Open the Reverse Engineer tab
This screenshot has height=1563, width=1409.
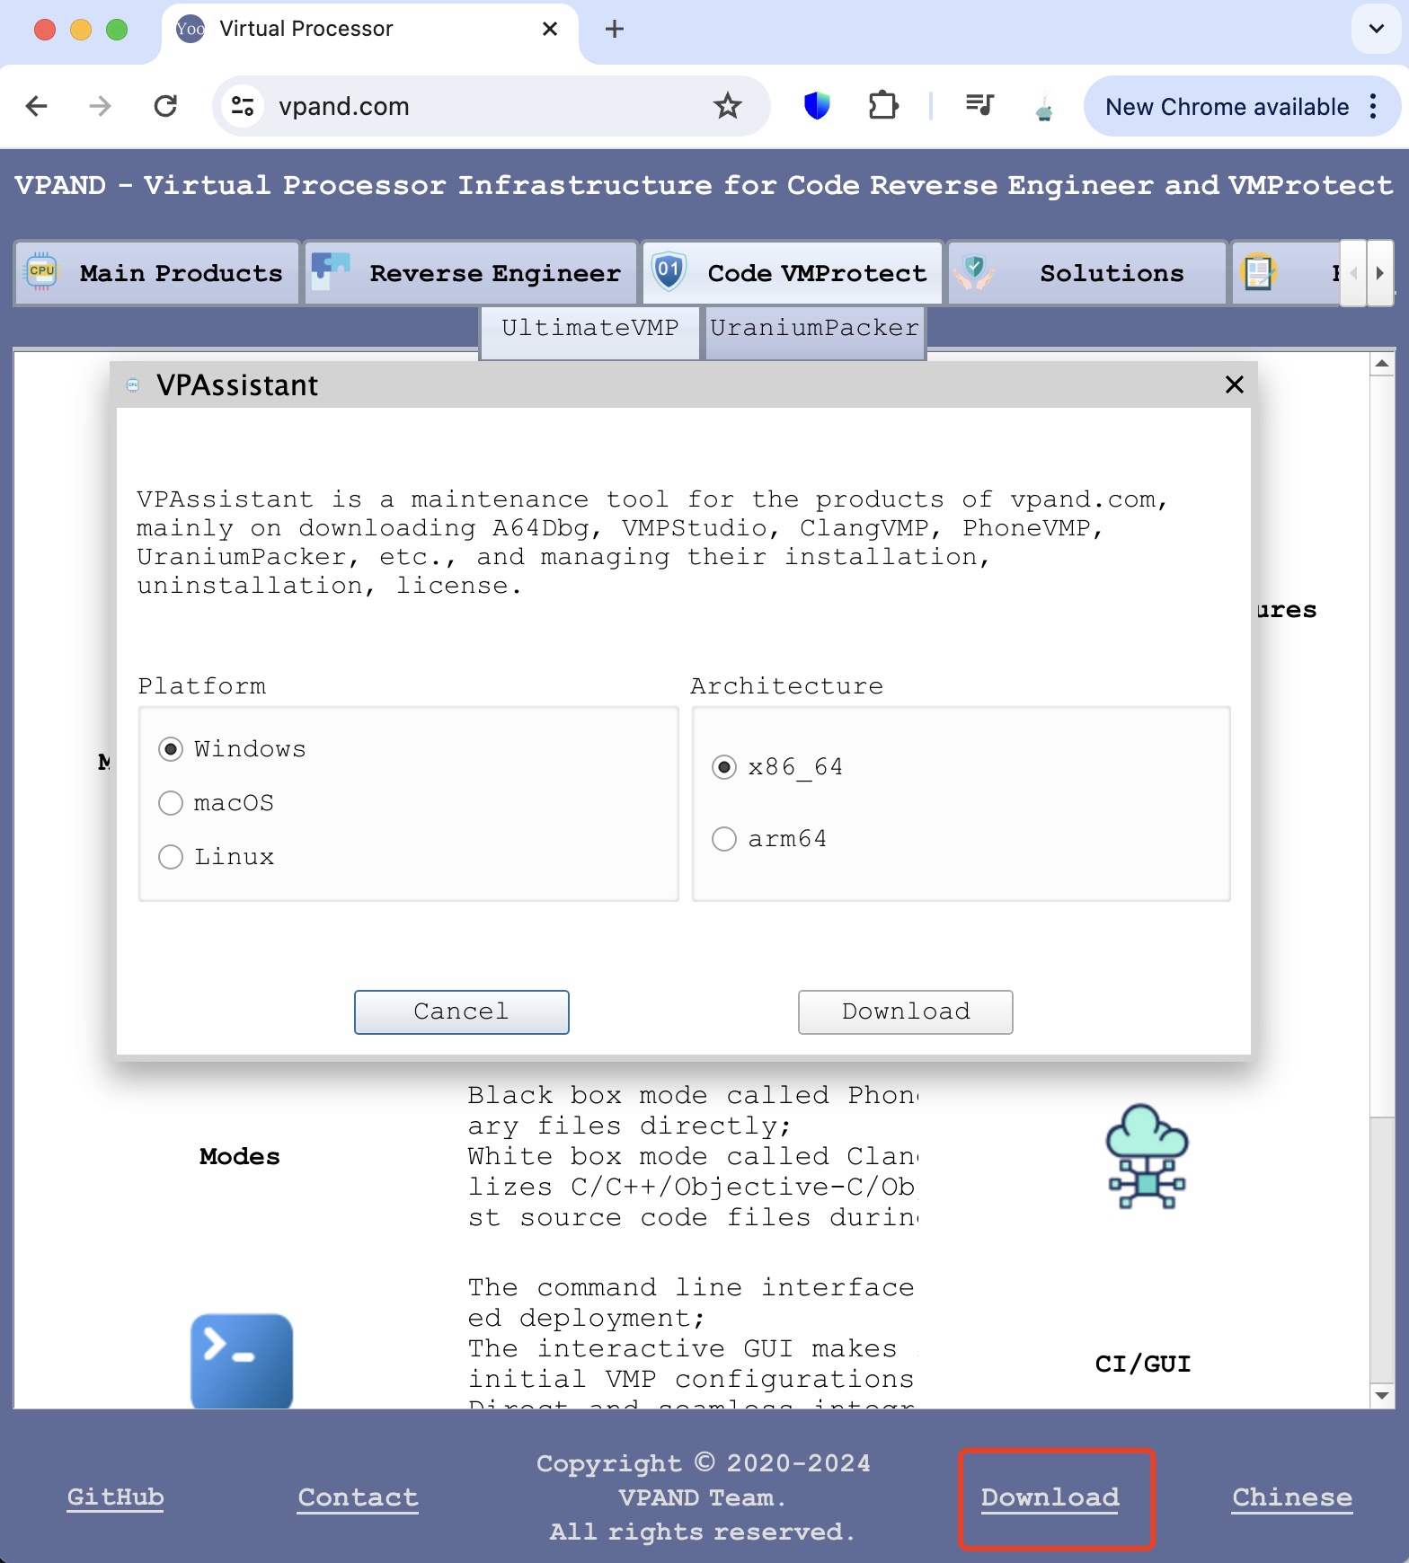click(x=471, y=272)
